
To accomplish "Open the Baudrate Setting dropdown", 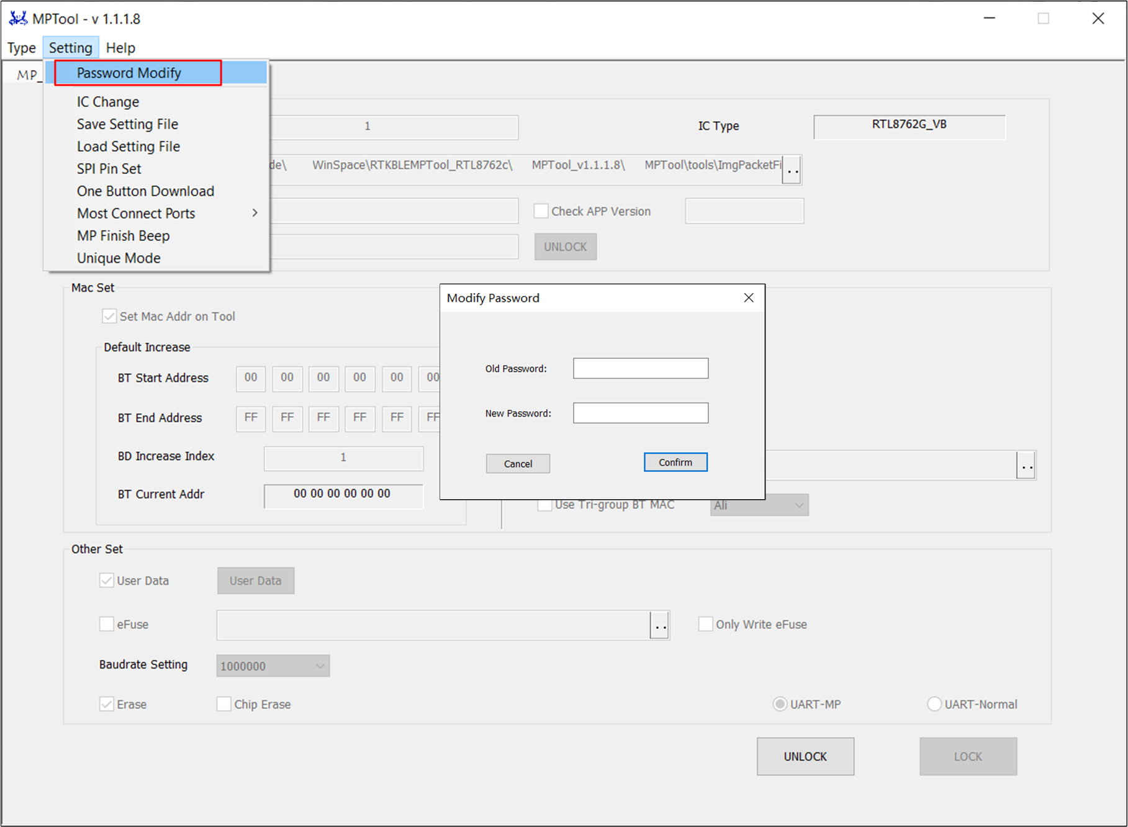I will pyautogui.click(x=273, y=666).
